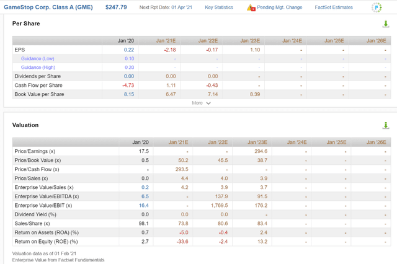
Task: Open the Pending Mgt. Change link
Action: 280,7
